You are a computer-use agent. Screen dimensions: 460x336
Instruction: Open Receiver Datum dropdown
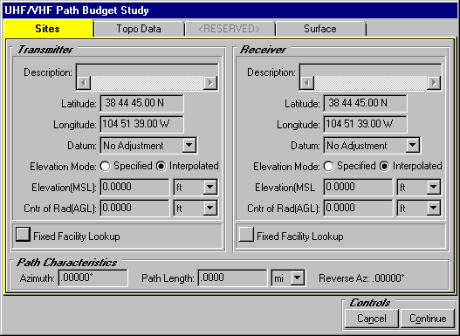click(413, 145)
